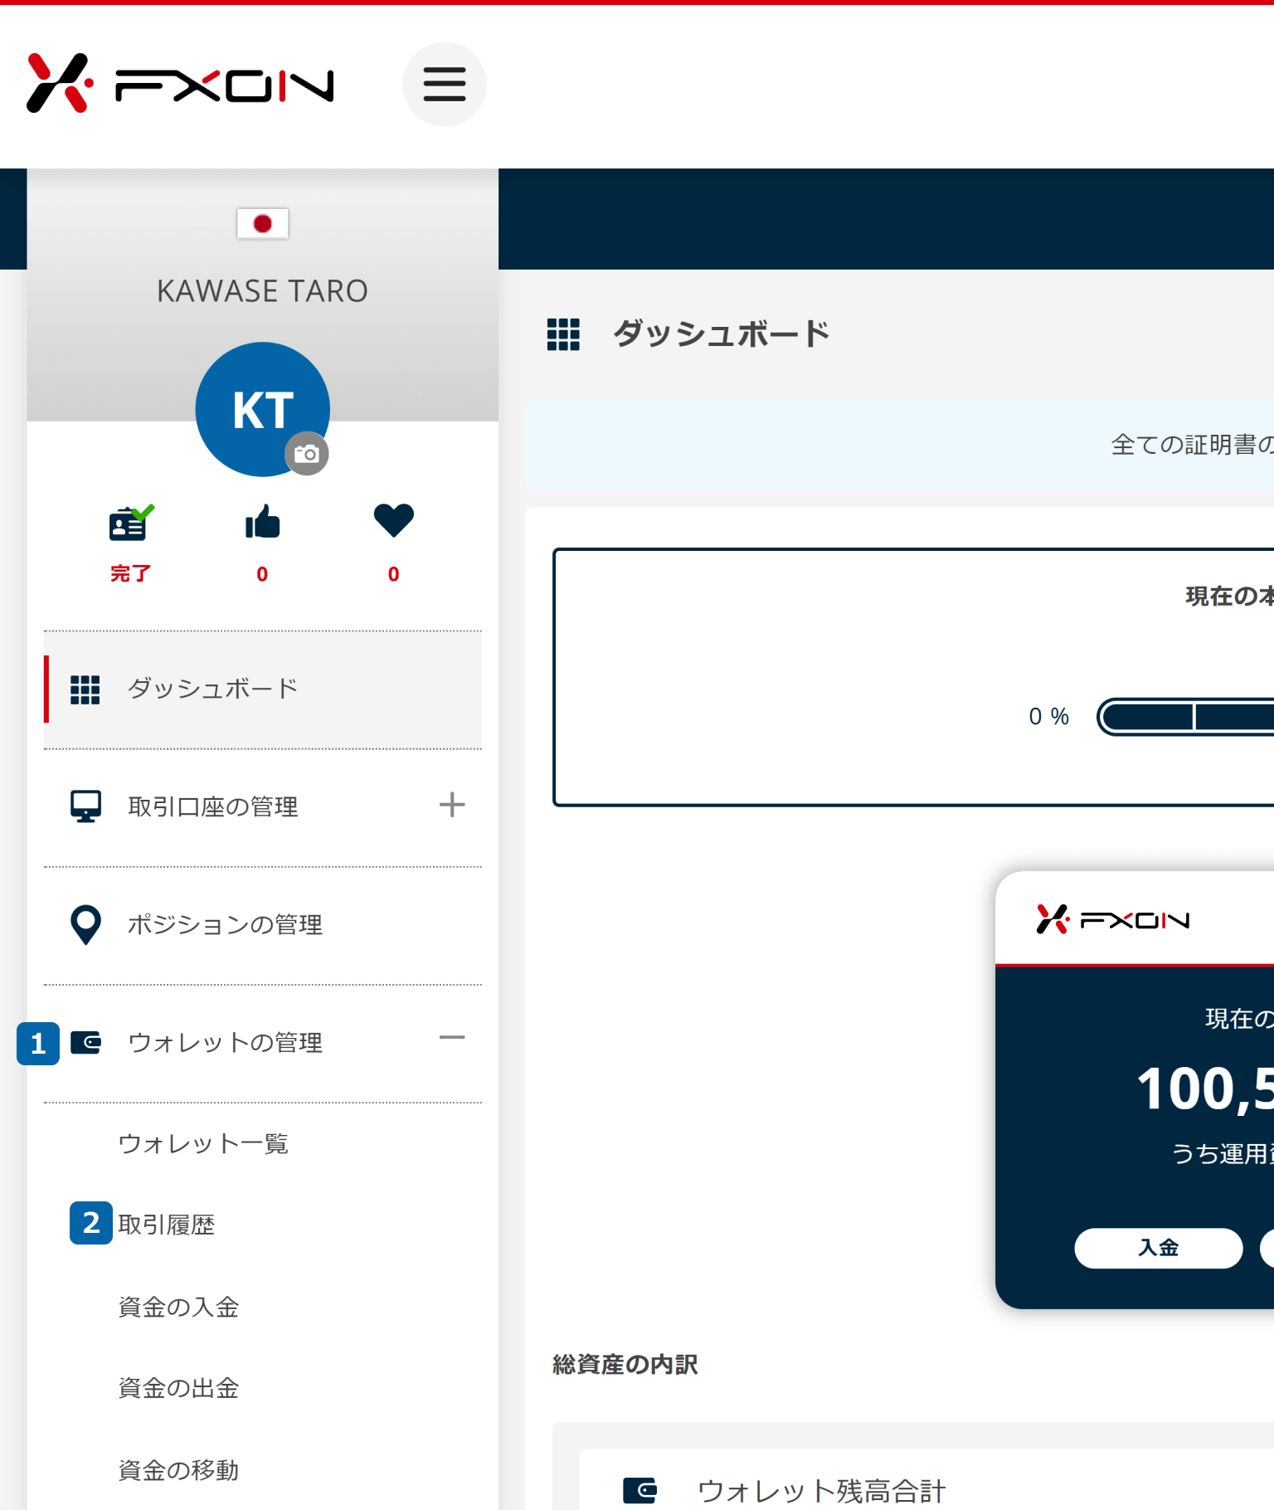Open 資金の出金 submenu link
The width and height of the screenshot is (1274, 1510).
pyautogui.click(x=178, y=1388)
